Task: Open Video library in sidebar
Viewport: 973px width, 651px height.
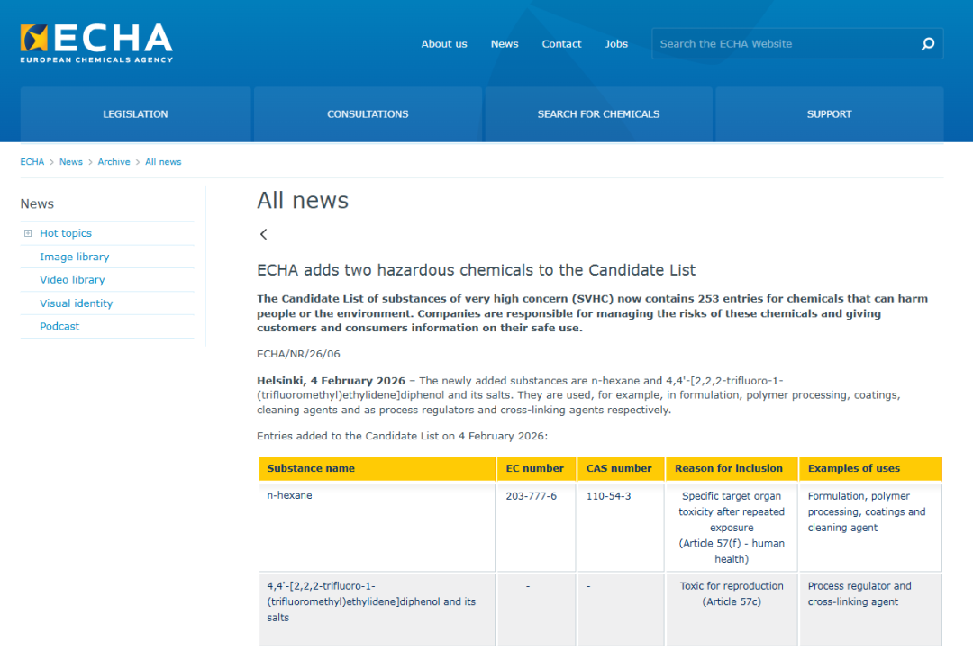Action: [72, 280]
